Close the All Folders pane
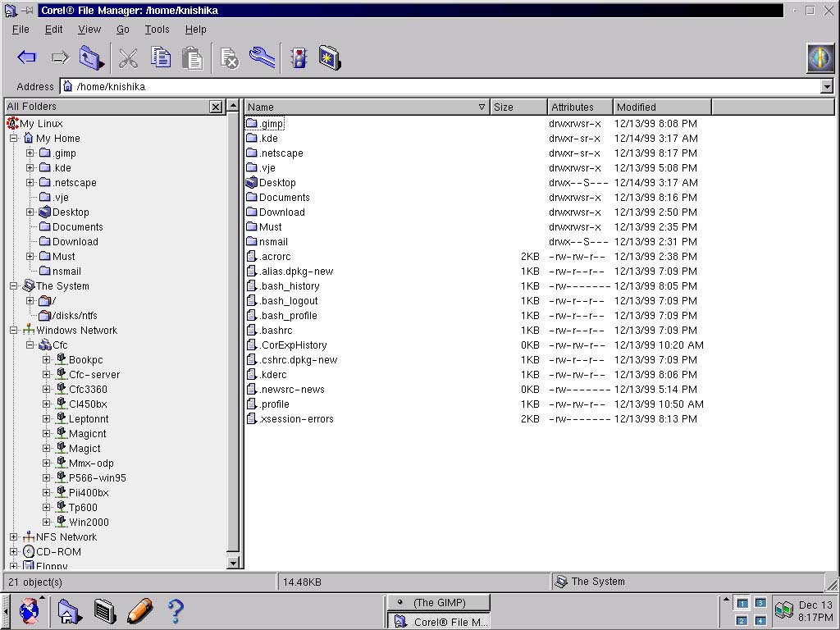Viewport: 840px width, 630px height. [215, 107]
